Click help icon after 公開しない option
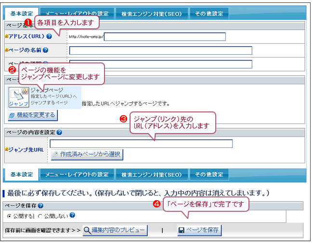Image resolution: width=313 pixels, height=243 pixels. (72, 215)
